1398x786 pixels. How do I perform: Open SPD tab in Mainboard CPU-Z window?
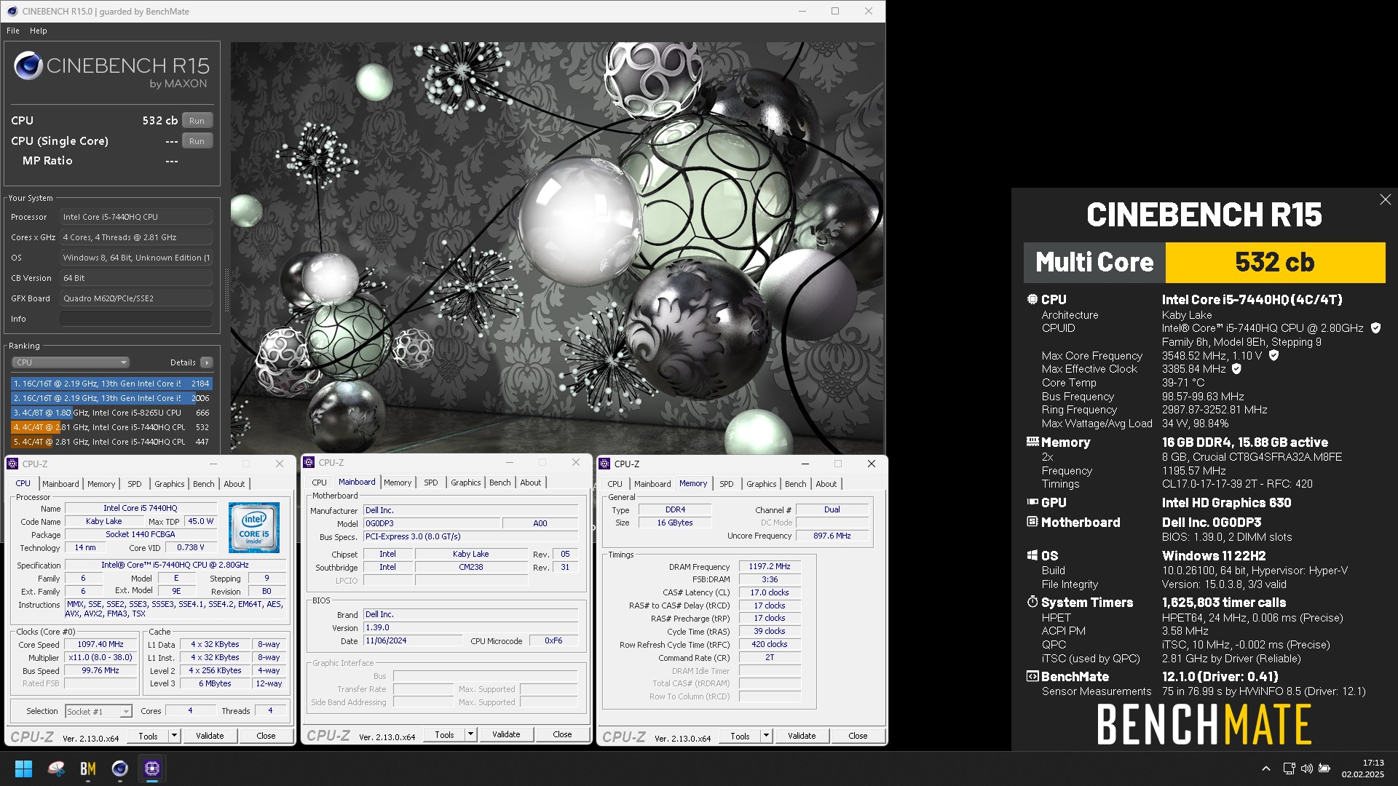(x=431, y=483)
